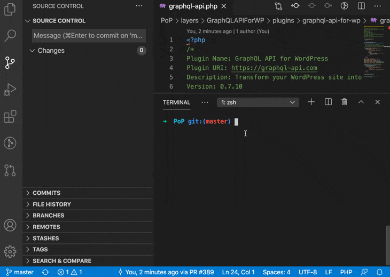Click the 'Spaces: 4' indentation setting
The height and width of the screenshot is (277, 390).
pos(277,272)
